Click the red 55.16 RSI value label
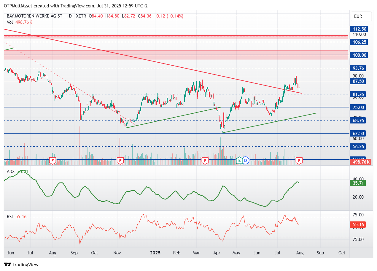The image size is (377, 271). coord(358,225)
